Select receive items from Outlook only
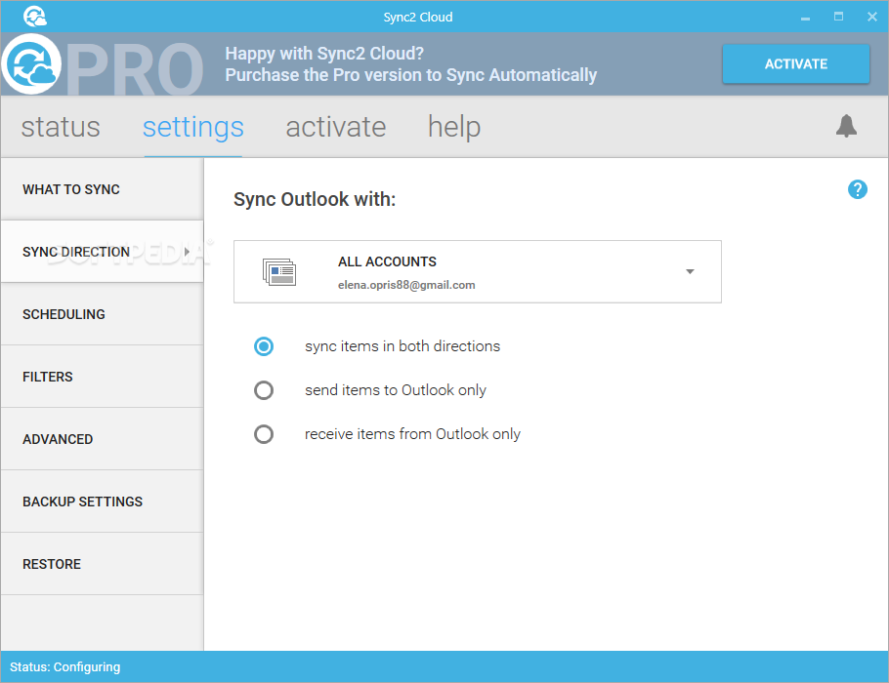Viewport: 889px width, 683px height. pos(264,434)
